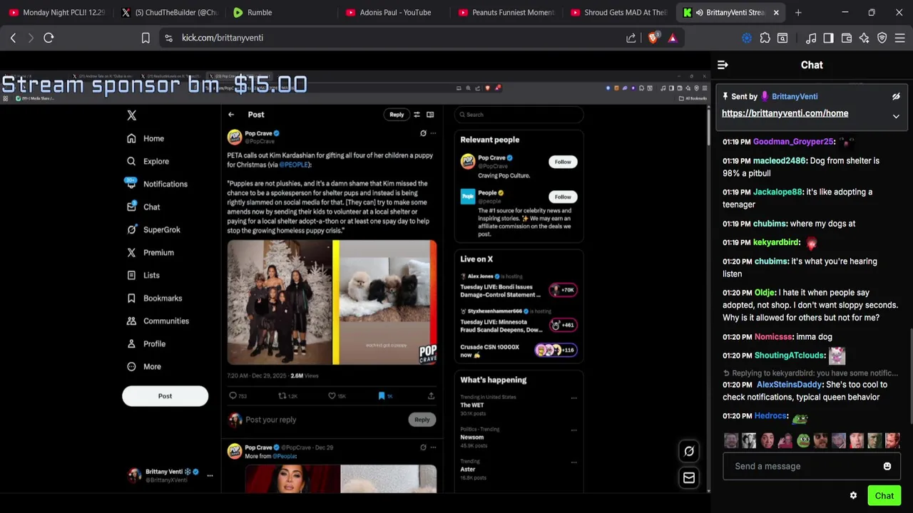Click the address bar URL kick.com/brittanyventi

[x=223, y=38]
